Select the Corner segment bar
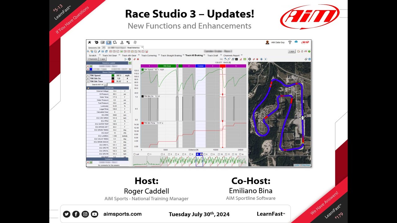 point(200,66)
